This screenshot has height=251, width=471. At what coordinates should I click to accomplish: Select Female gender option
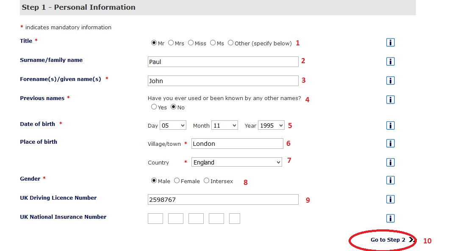[177, 181]
